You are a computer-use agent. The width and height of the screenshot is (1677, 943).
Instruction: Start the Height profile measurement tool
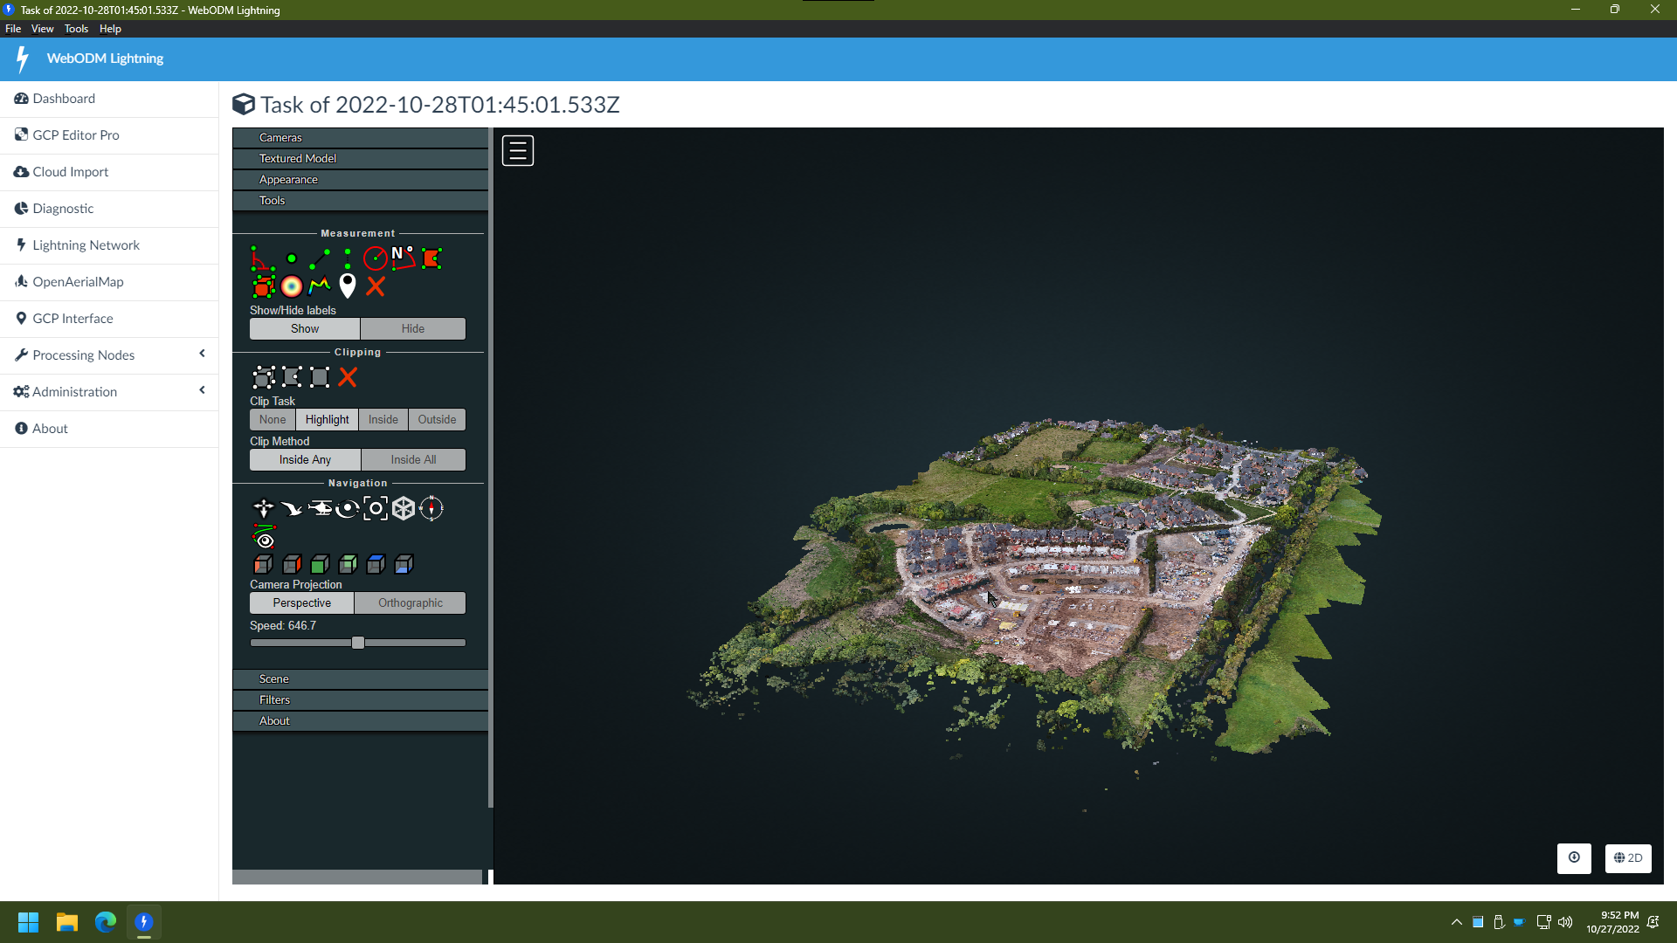click(320, 286)
